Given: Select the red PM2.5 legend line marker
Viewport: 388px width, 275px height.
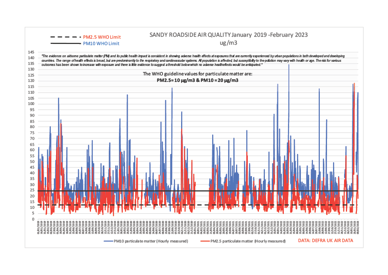Looking at the screenshot, I should click(206, 241).
